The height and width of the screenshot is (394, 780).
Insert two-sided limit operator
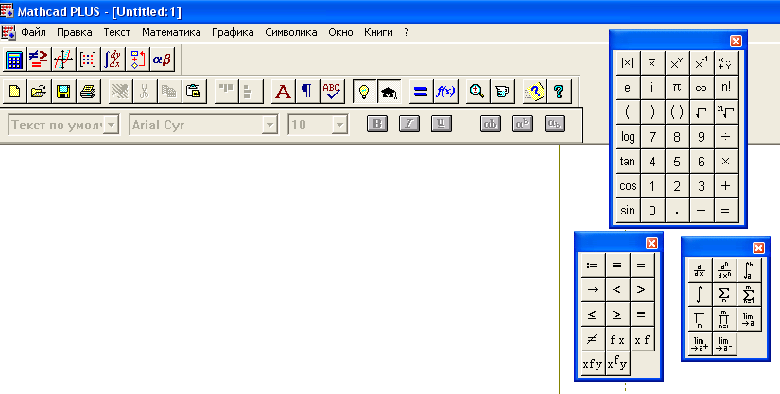pos(748,318)
